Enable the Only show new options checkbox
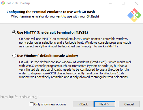Screen dimensions: 143x110 coord(31,104)
